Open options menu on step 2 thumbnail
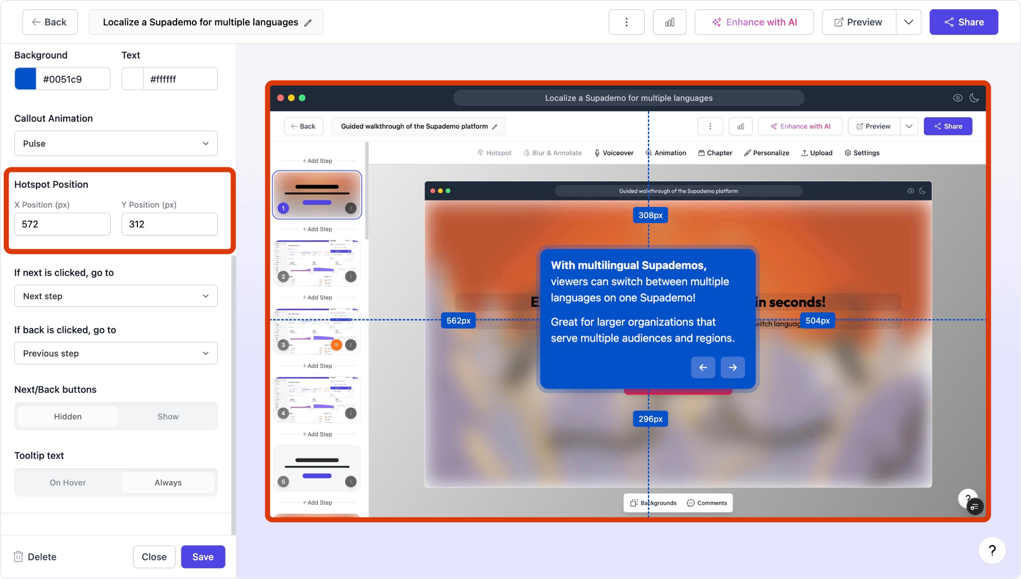Viewport: 1021px width, 579px height. pos(351,276)
